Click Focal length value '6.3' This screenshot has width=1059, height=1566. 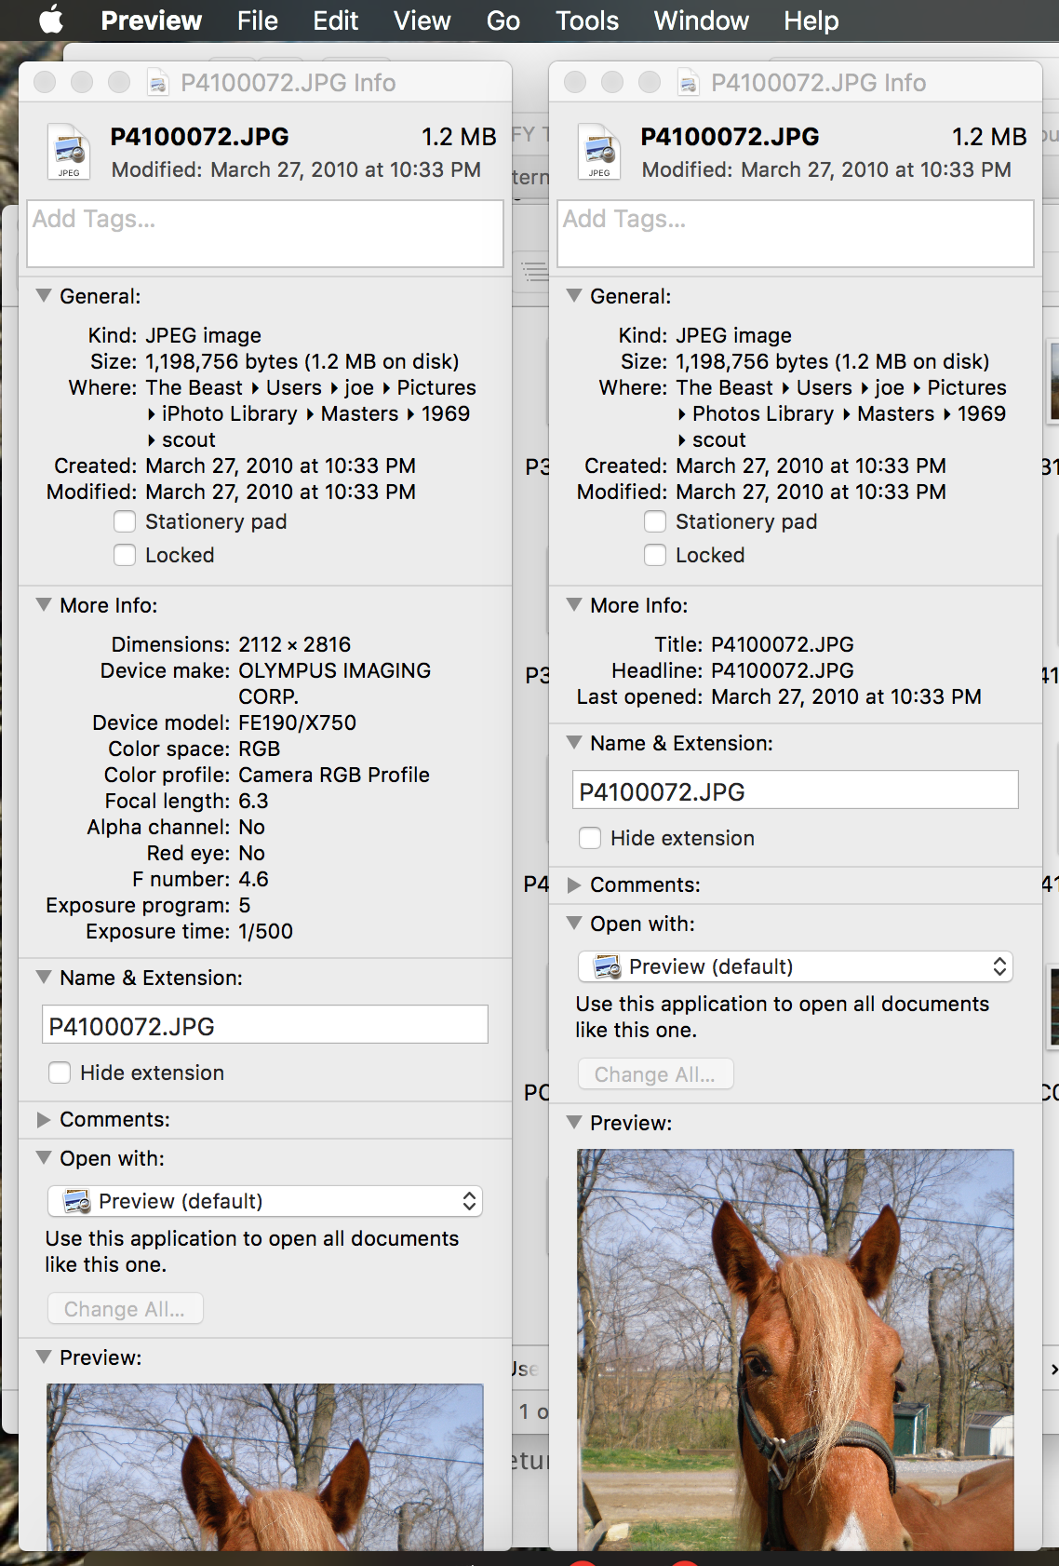pos(254,801)
